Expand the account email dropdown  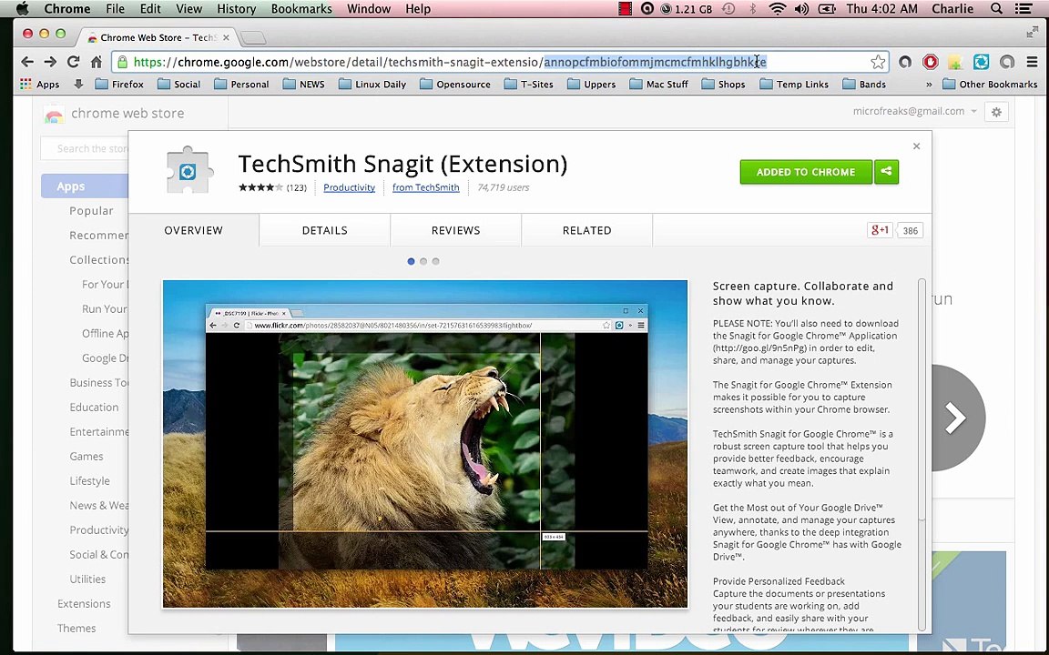tap(973, 112)
